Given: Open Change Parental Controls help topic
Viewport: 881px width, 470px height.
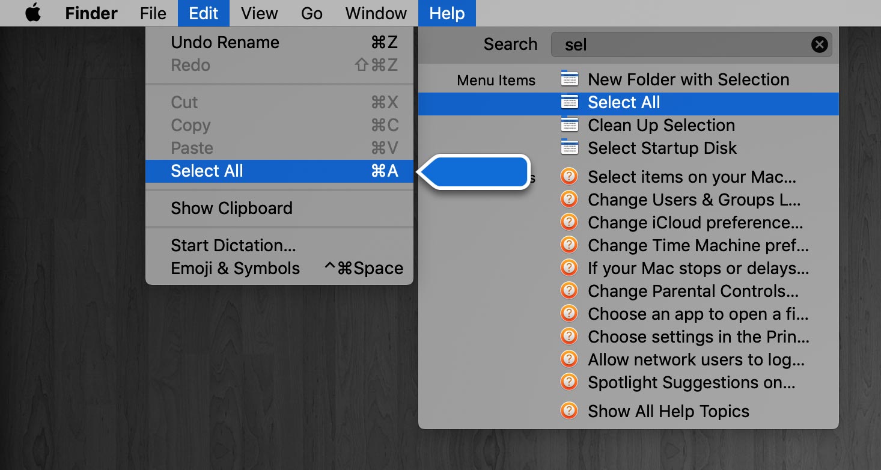Looking at the screenshot, I should 693,291.
